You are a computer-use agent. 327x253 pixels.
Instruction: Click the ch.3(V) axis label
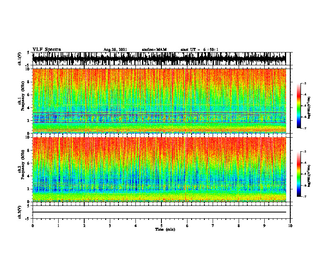coord(20,212)
